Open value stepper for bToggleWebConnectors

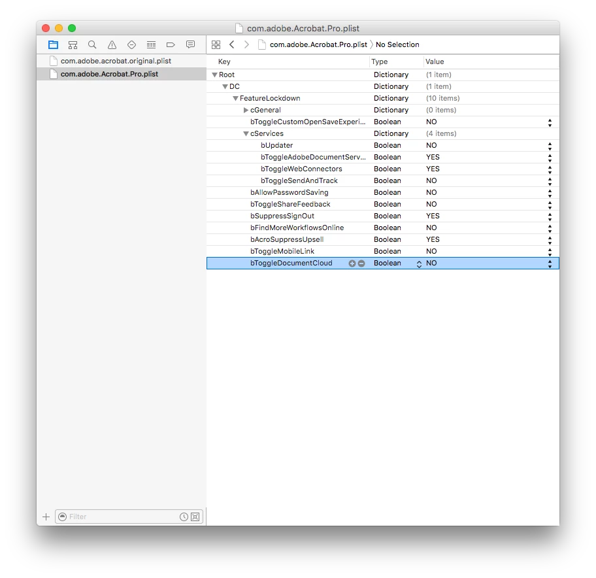click(x=550, y=169)
